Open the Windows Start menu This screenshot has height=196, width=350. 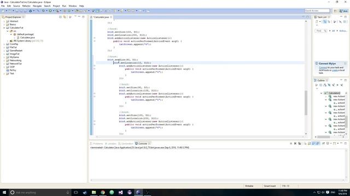pos(4,192)
